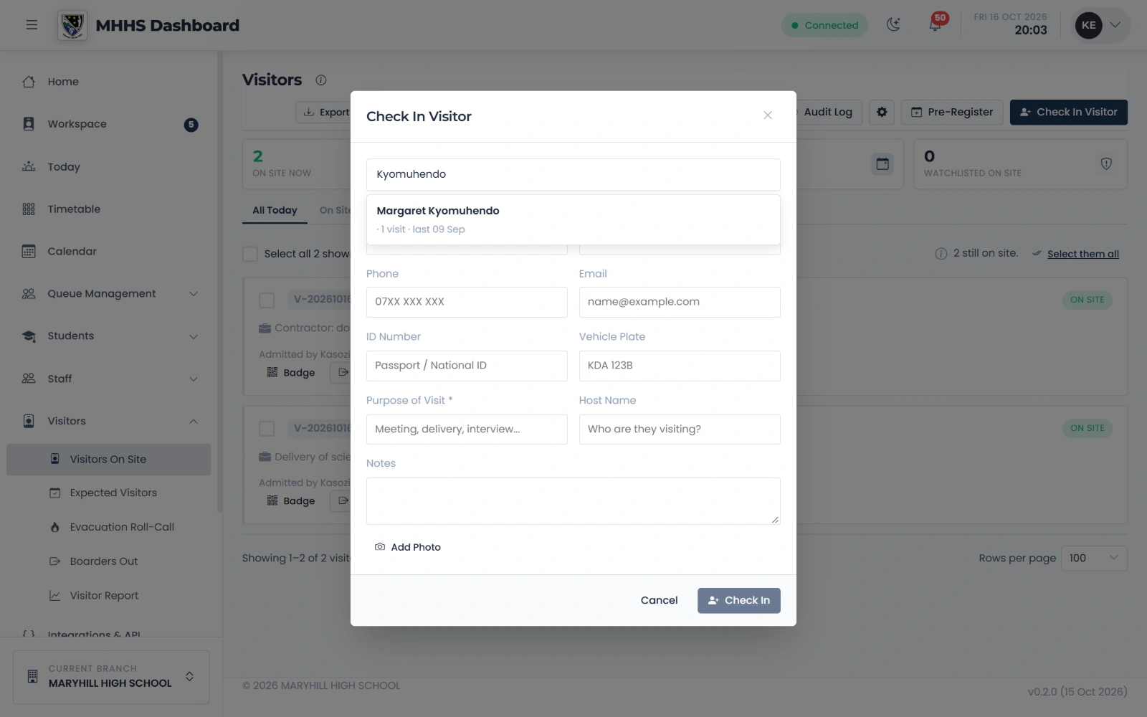1147x717 pixels.
Task: Click the Select them all link
Action: click(1082, 254)
